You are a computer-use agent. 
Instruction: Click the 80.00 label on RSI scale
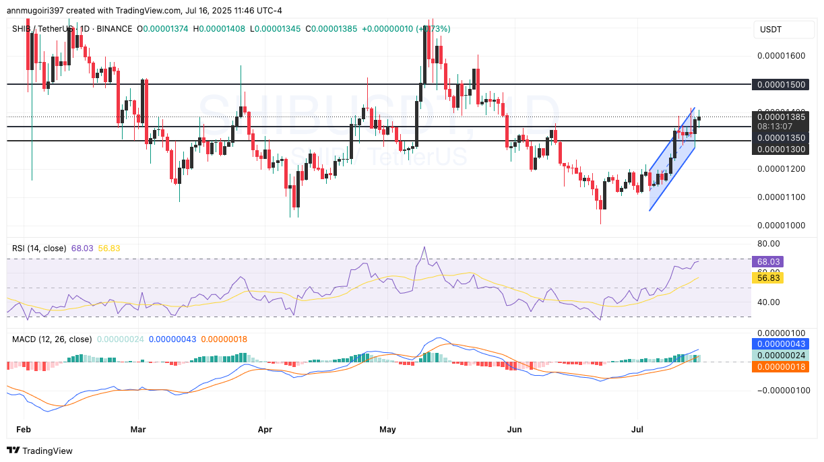(x=769, y=243)
